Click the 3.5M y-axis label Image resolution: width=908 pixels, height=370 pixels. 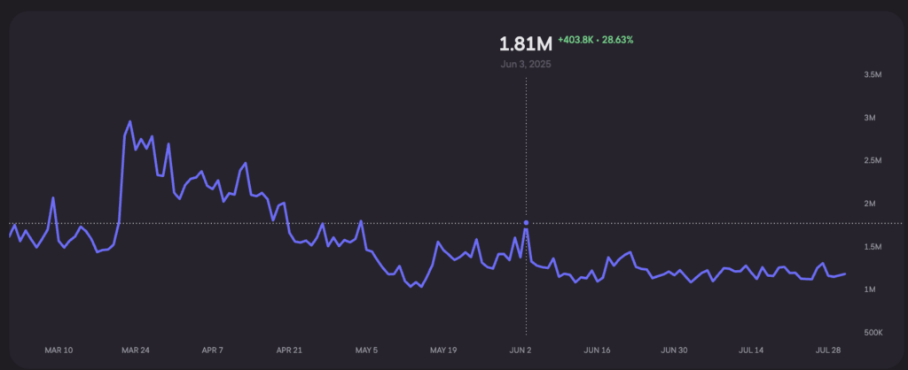pyautogui.click(x=872, y=75)
